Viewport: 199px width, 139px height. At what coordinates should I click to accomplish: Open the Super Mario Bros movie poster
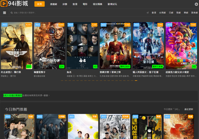click(x=181, y=45)
